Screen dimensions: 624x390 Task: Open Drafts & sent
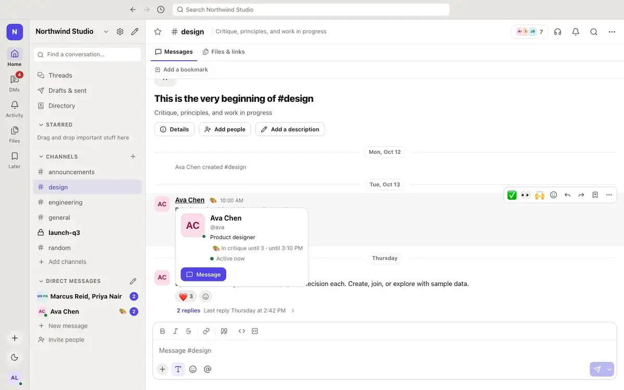pos(87,90)
